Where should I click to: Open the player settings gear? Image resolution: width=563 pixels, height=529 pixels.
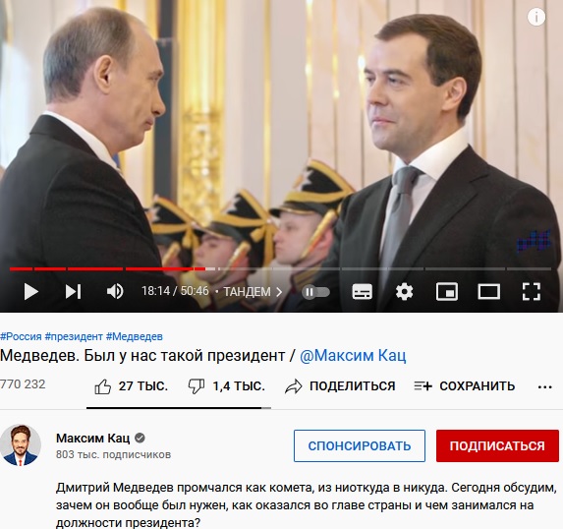pyautogui.click(x=404, y=292)
